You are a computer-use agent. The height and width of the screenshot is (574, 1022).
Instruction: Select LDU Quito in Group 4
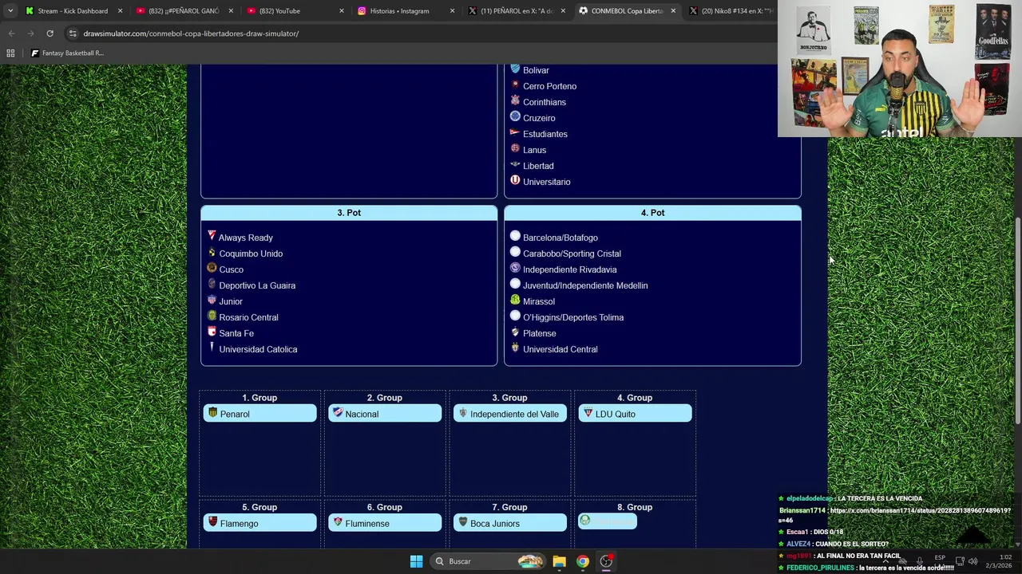click(x=635, y=413)
